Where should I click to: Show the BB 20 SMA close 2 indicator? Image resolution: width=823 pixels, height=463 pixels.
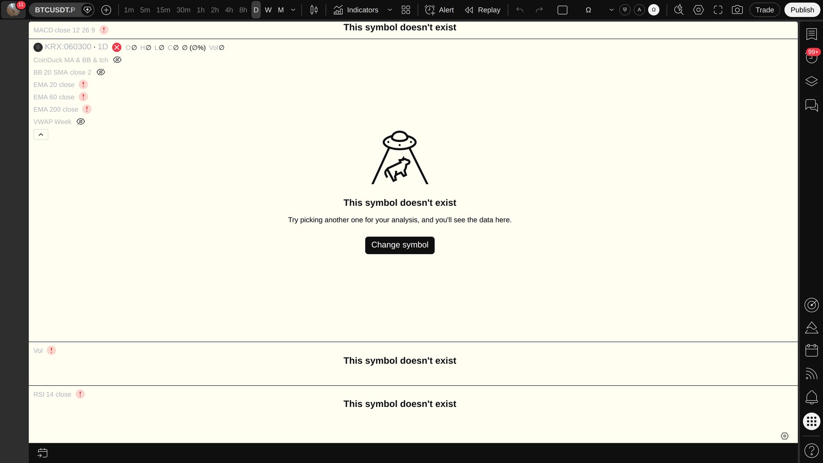101,72
